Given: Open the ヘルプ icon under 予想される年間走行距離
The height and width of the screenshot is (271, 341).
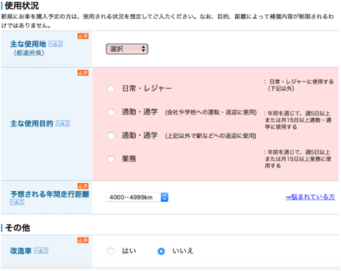Looking at the screenshot, I should 17,202.
